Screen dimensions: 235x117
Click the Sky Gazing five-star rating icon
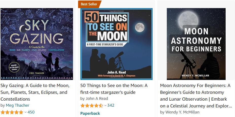click(x=12, y=112)
